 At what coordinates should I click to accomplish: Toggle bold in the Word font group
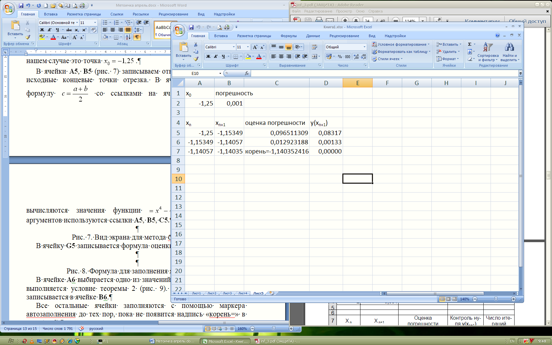coord(42,30)
